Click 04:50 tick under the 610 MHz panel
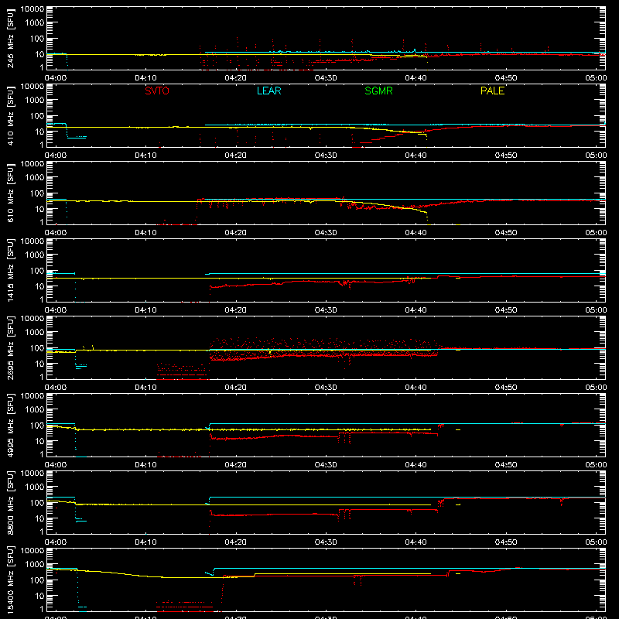This screenshot has width=619, height=619. (506, 233)
